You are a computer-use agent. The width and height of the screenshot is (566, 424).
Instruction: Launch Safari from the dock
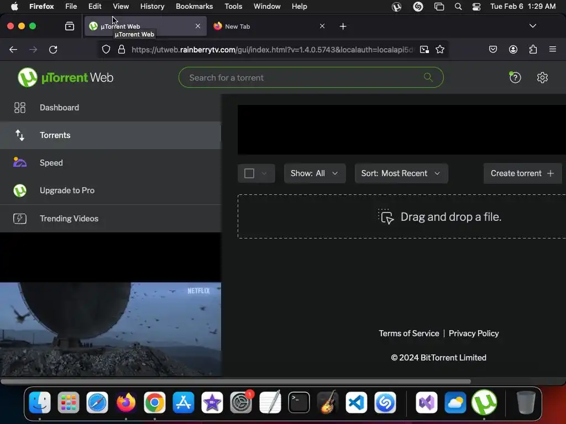[97, 402]
